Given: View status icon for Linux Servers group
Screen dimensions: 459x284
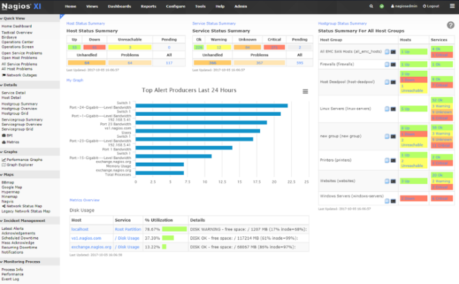Looking at the screenshot, I should click(x=387, y=109).
